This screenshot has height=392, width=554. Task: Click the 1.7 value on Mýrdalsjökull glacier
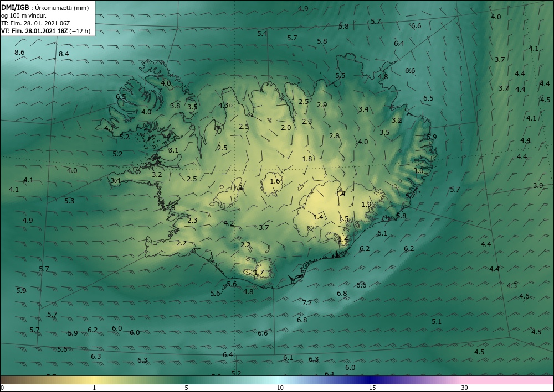pos(259,272)
